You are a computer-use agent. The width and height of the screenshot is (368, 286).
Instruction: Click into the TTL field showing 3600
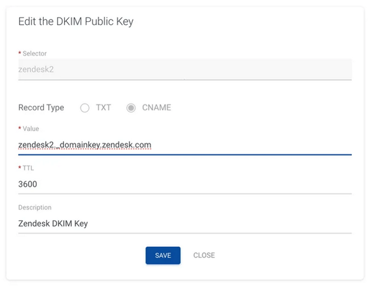coord(185,184)
